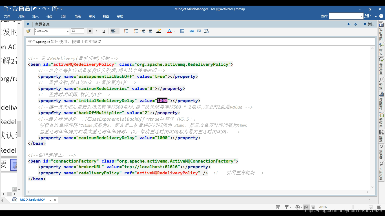Click the format painter brush icon
Image resolution: width=385 pixels, height=216 pixels.
28,31
